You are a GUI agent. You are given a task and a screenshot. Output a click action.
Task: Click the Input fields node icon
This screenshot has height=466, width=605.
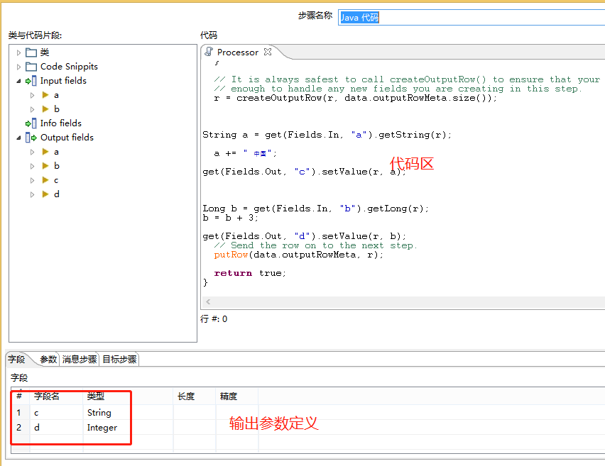(31, 81)
